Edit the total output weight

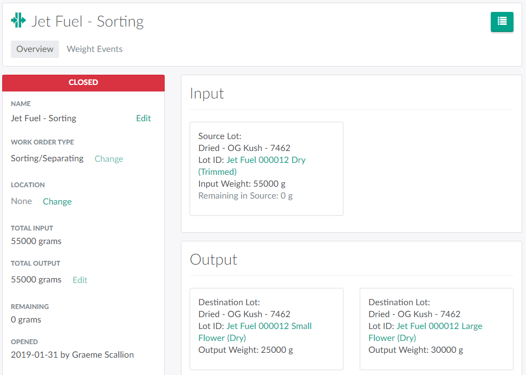pyautogui.click(x=80, y=280)
